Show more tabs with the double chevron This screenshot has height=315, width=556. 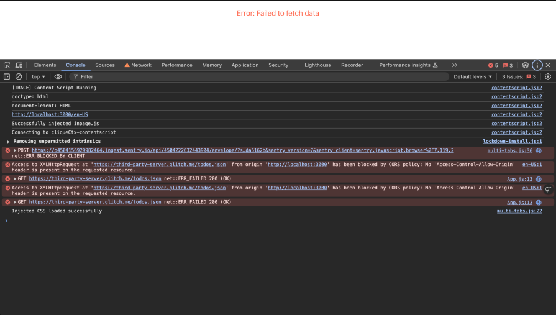click(454, 65)
